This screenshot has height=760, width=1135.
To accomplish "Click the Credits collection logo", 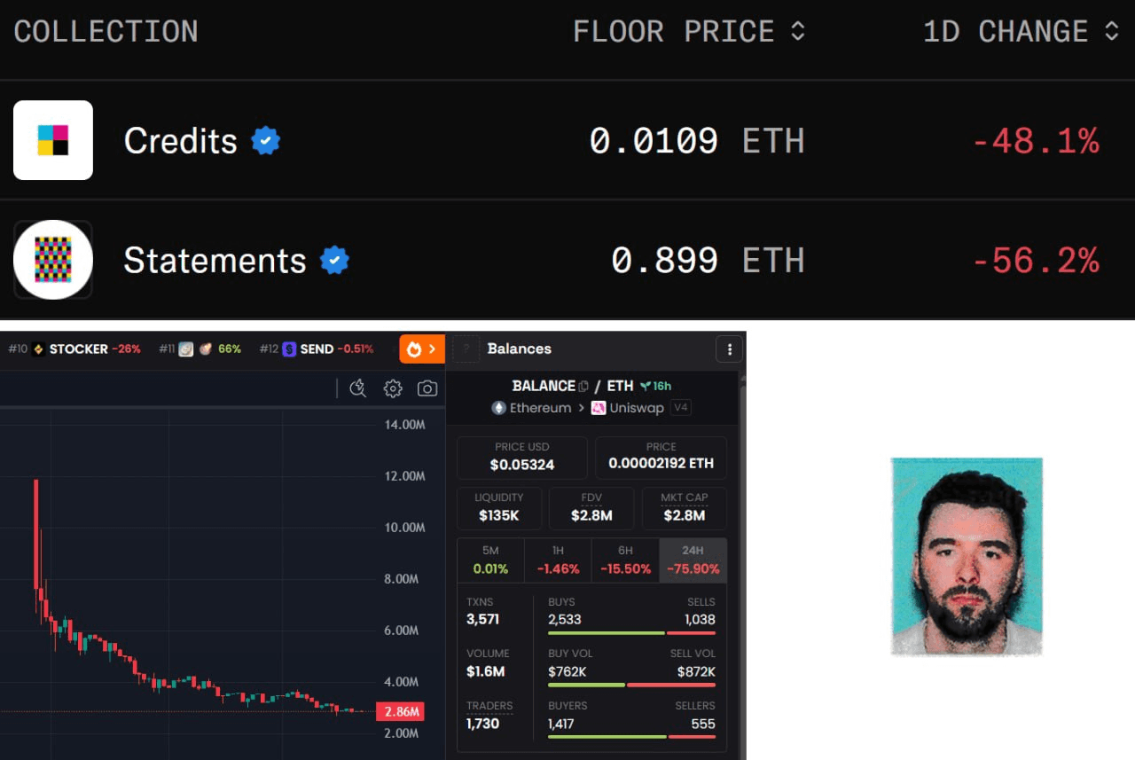I will coord(53,140).
